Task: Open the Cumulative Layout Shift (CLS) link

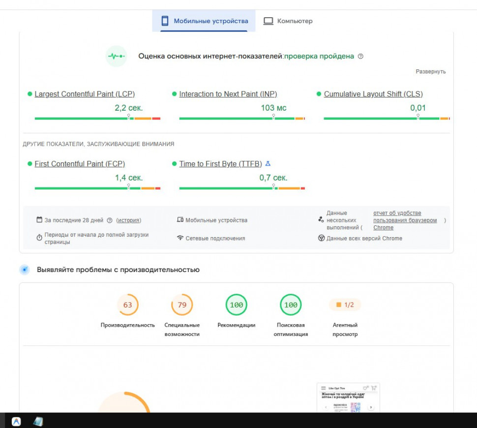Action: coord(373,94)
